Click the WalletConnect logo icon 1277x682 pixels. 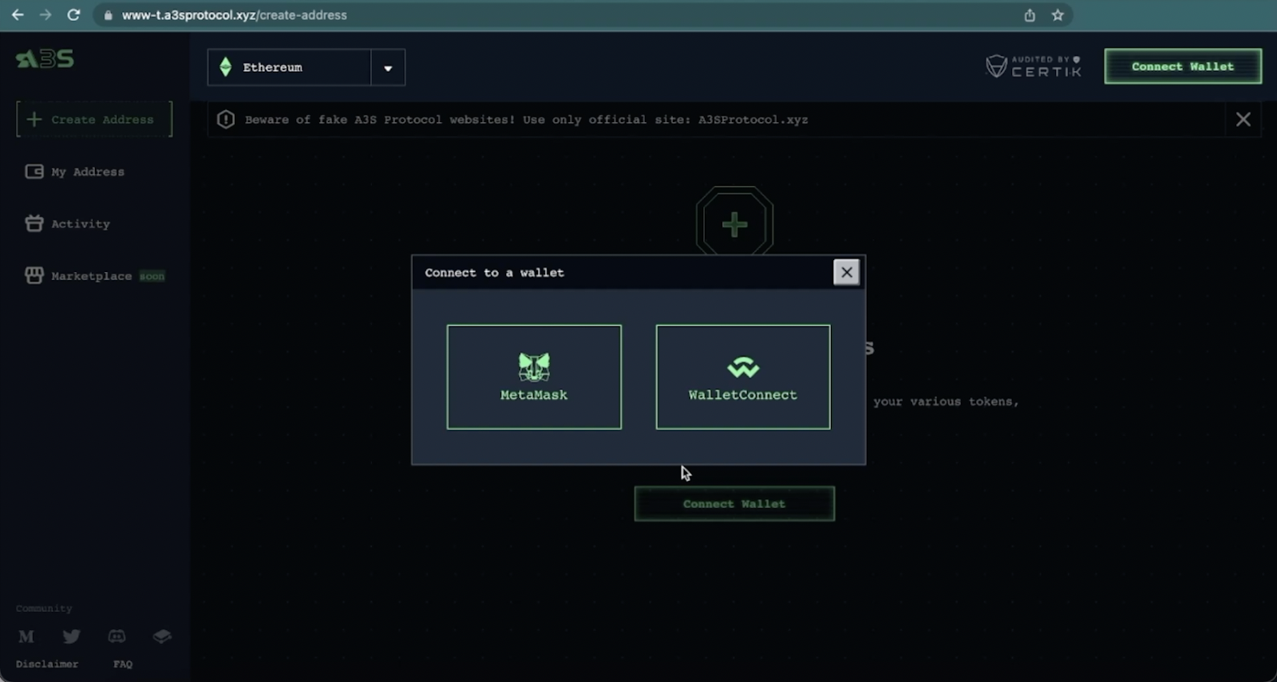743,367
